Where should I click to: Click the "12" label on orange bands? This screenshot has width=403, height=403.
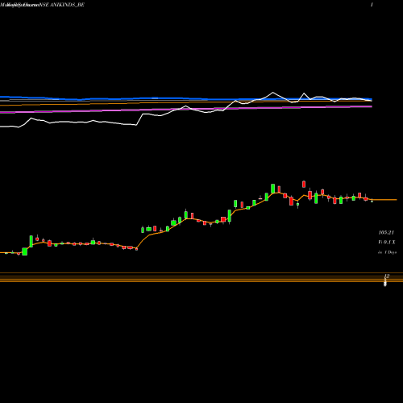click(x=387, y=276)
